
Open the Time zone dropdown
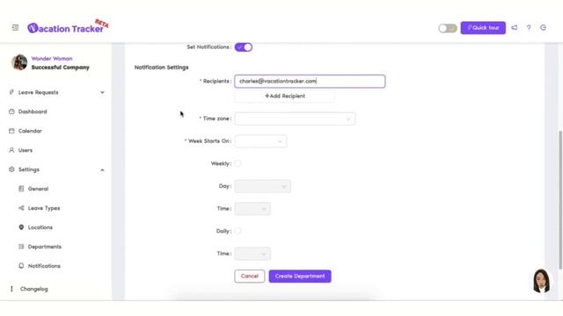click(x=295, y=118)
